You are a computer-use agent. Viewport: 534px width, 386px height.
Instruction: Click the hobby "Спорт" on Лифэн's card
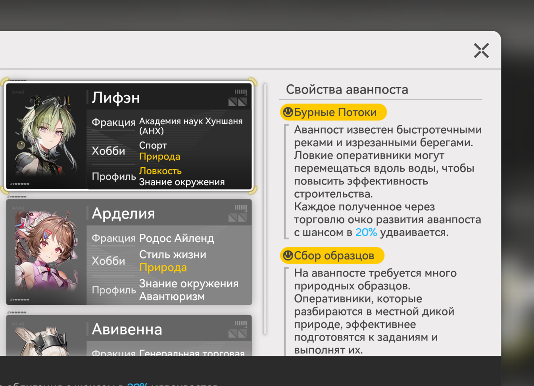point(153,145)
